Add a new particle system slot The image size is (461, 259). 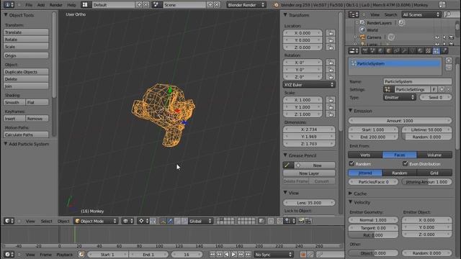click(x=448, y=60)
